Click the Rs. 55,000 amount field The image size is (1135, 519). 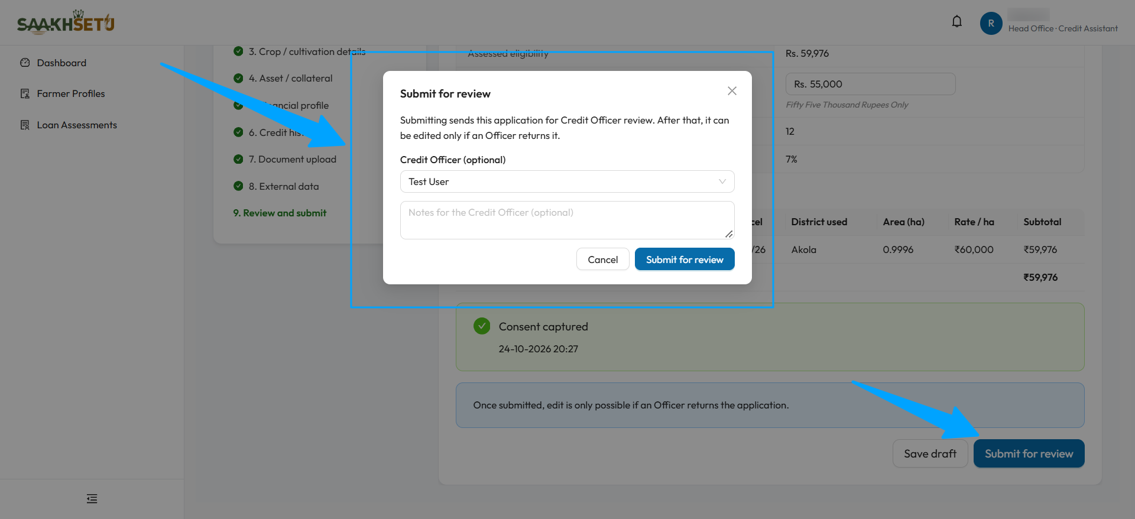tap(870, 84)
